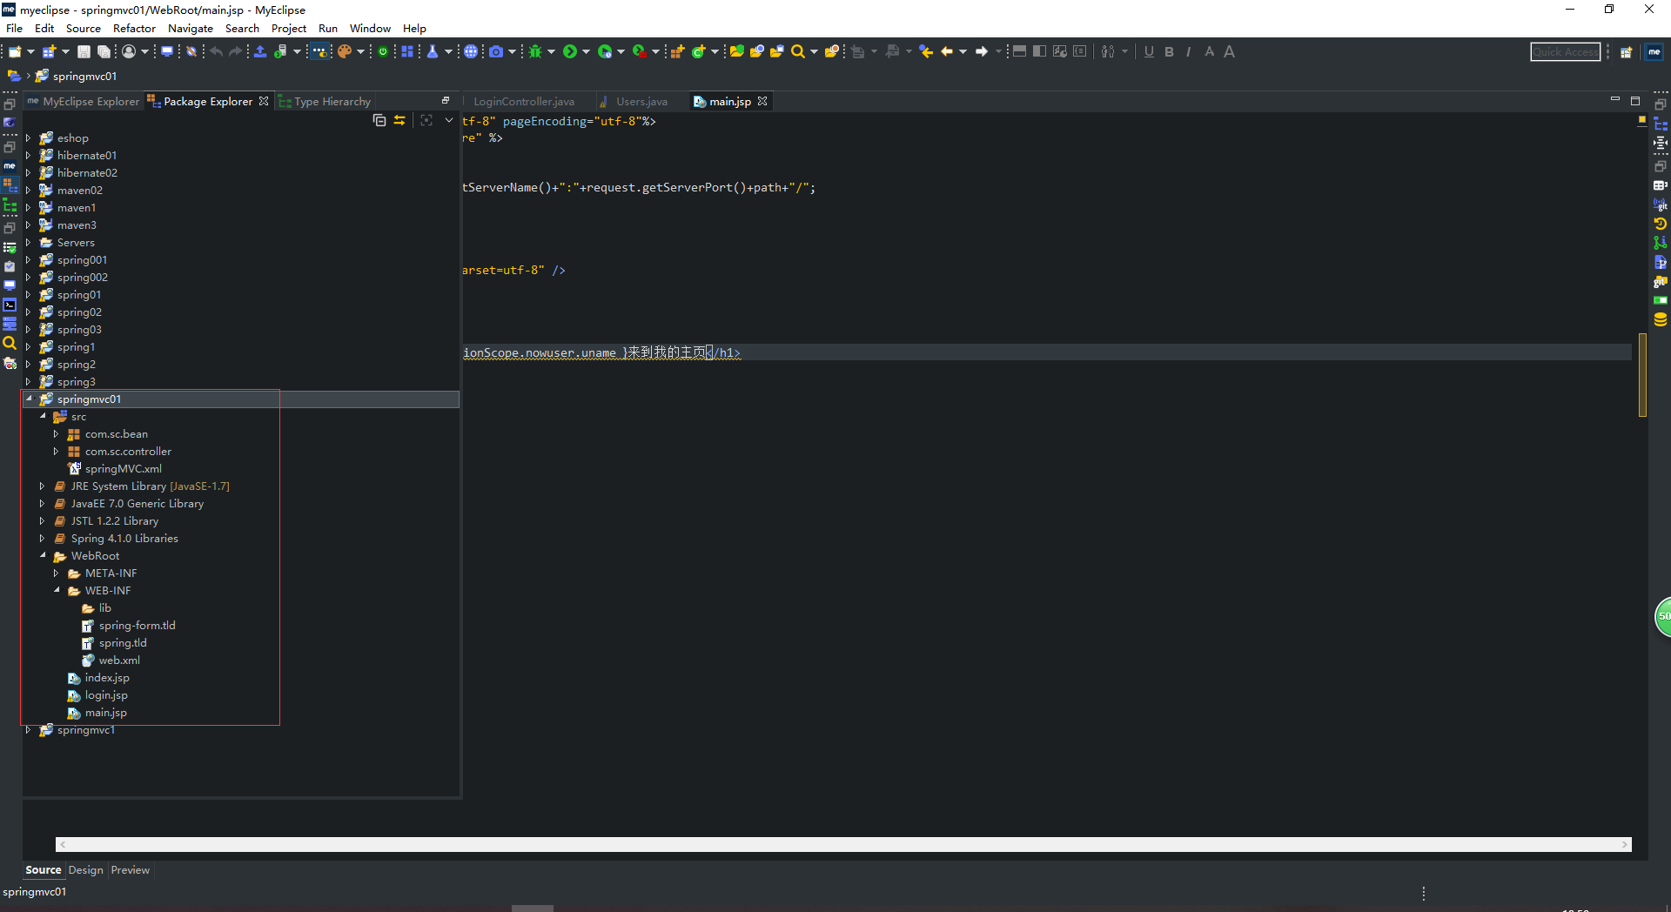Click the blue camera capture icon

(496, 51)
